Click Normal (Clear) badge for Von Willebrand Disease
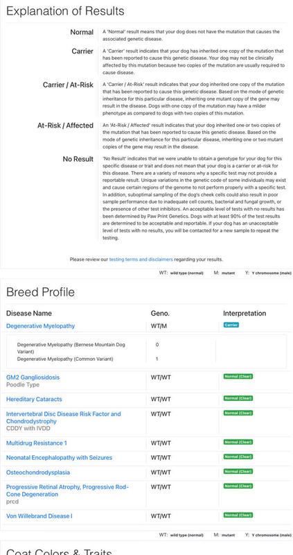This screenshot has height=555, width=293. point(238,515)
